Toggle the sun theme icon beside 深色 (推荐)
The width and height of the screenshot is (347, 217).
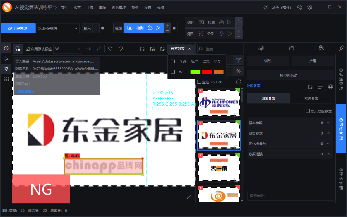[x=266, y=7]
